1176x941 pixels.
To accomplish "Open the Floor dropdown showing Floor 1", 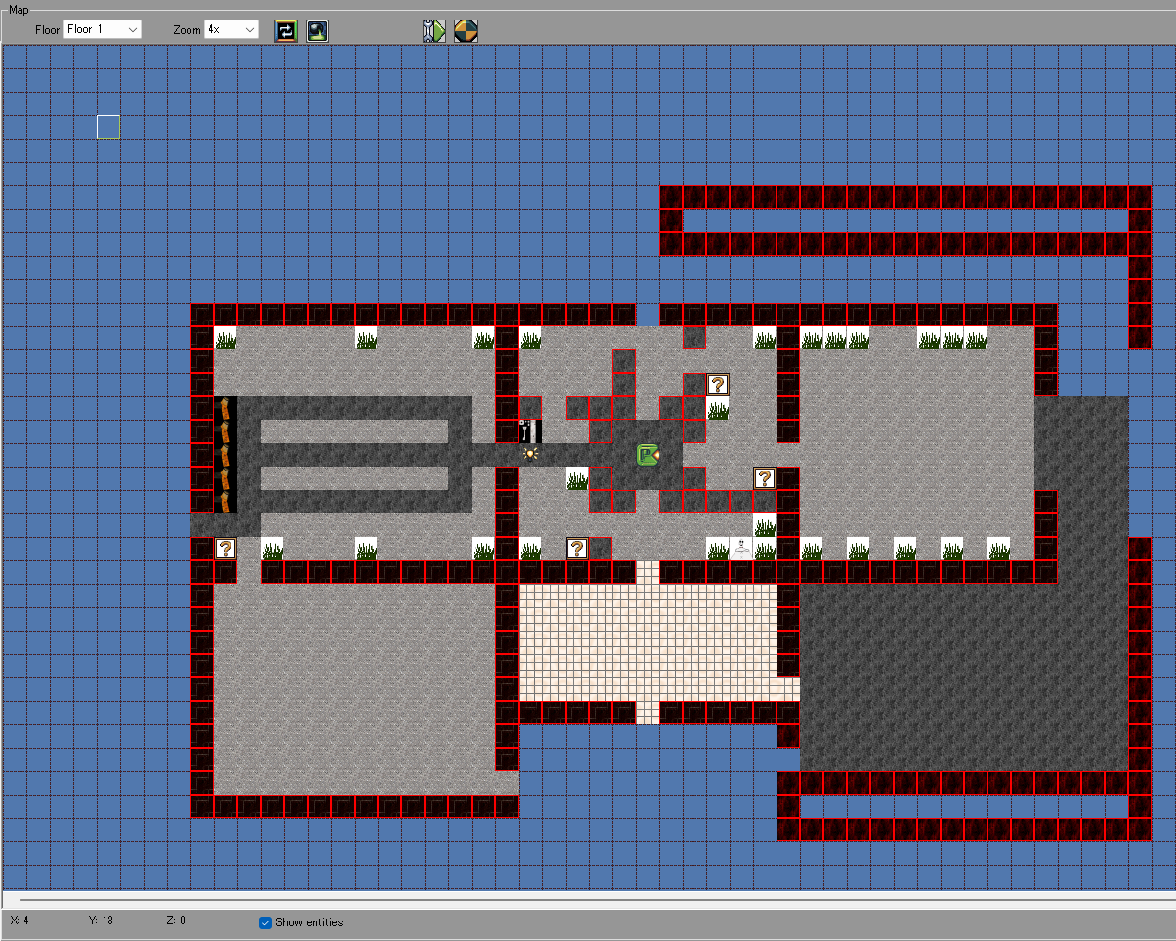I will pos(103,30).
